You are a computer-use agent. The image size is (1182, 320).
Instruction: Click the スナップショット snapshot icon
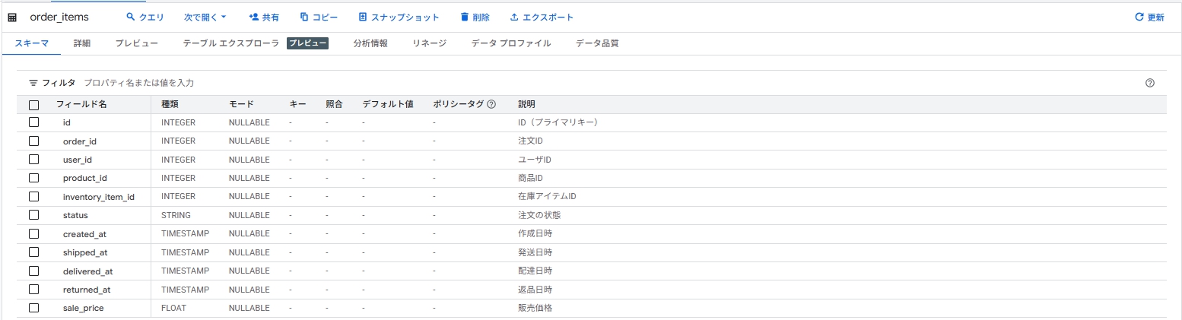coord(363,17)
